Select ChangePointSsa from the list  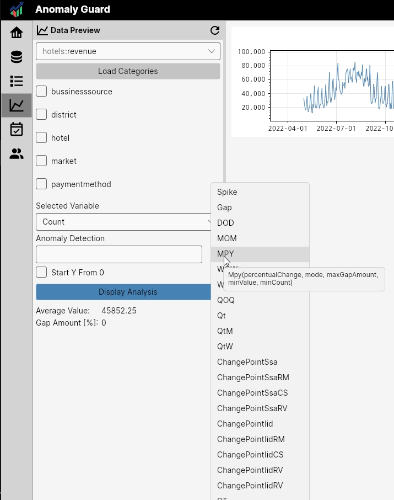click(260, 362)
